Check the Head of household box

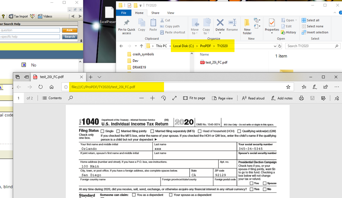pos(200,131)
